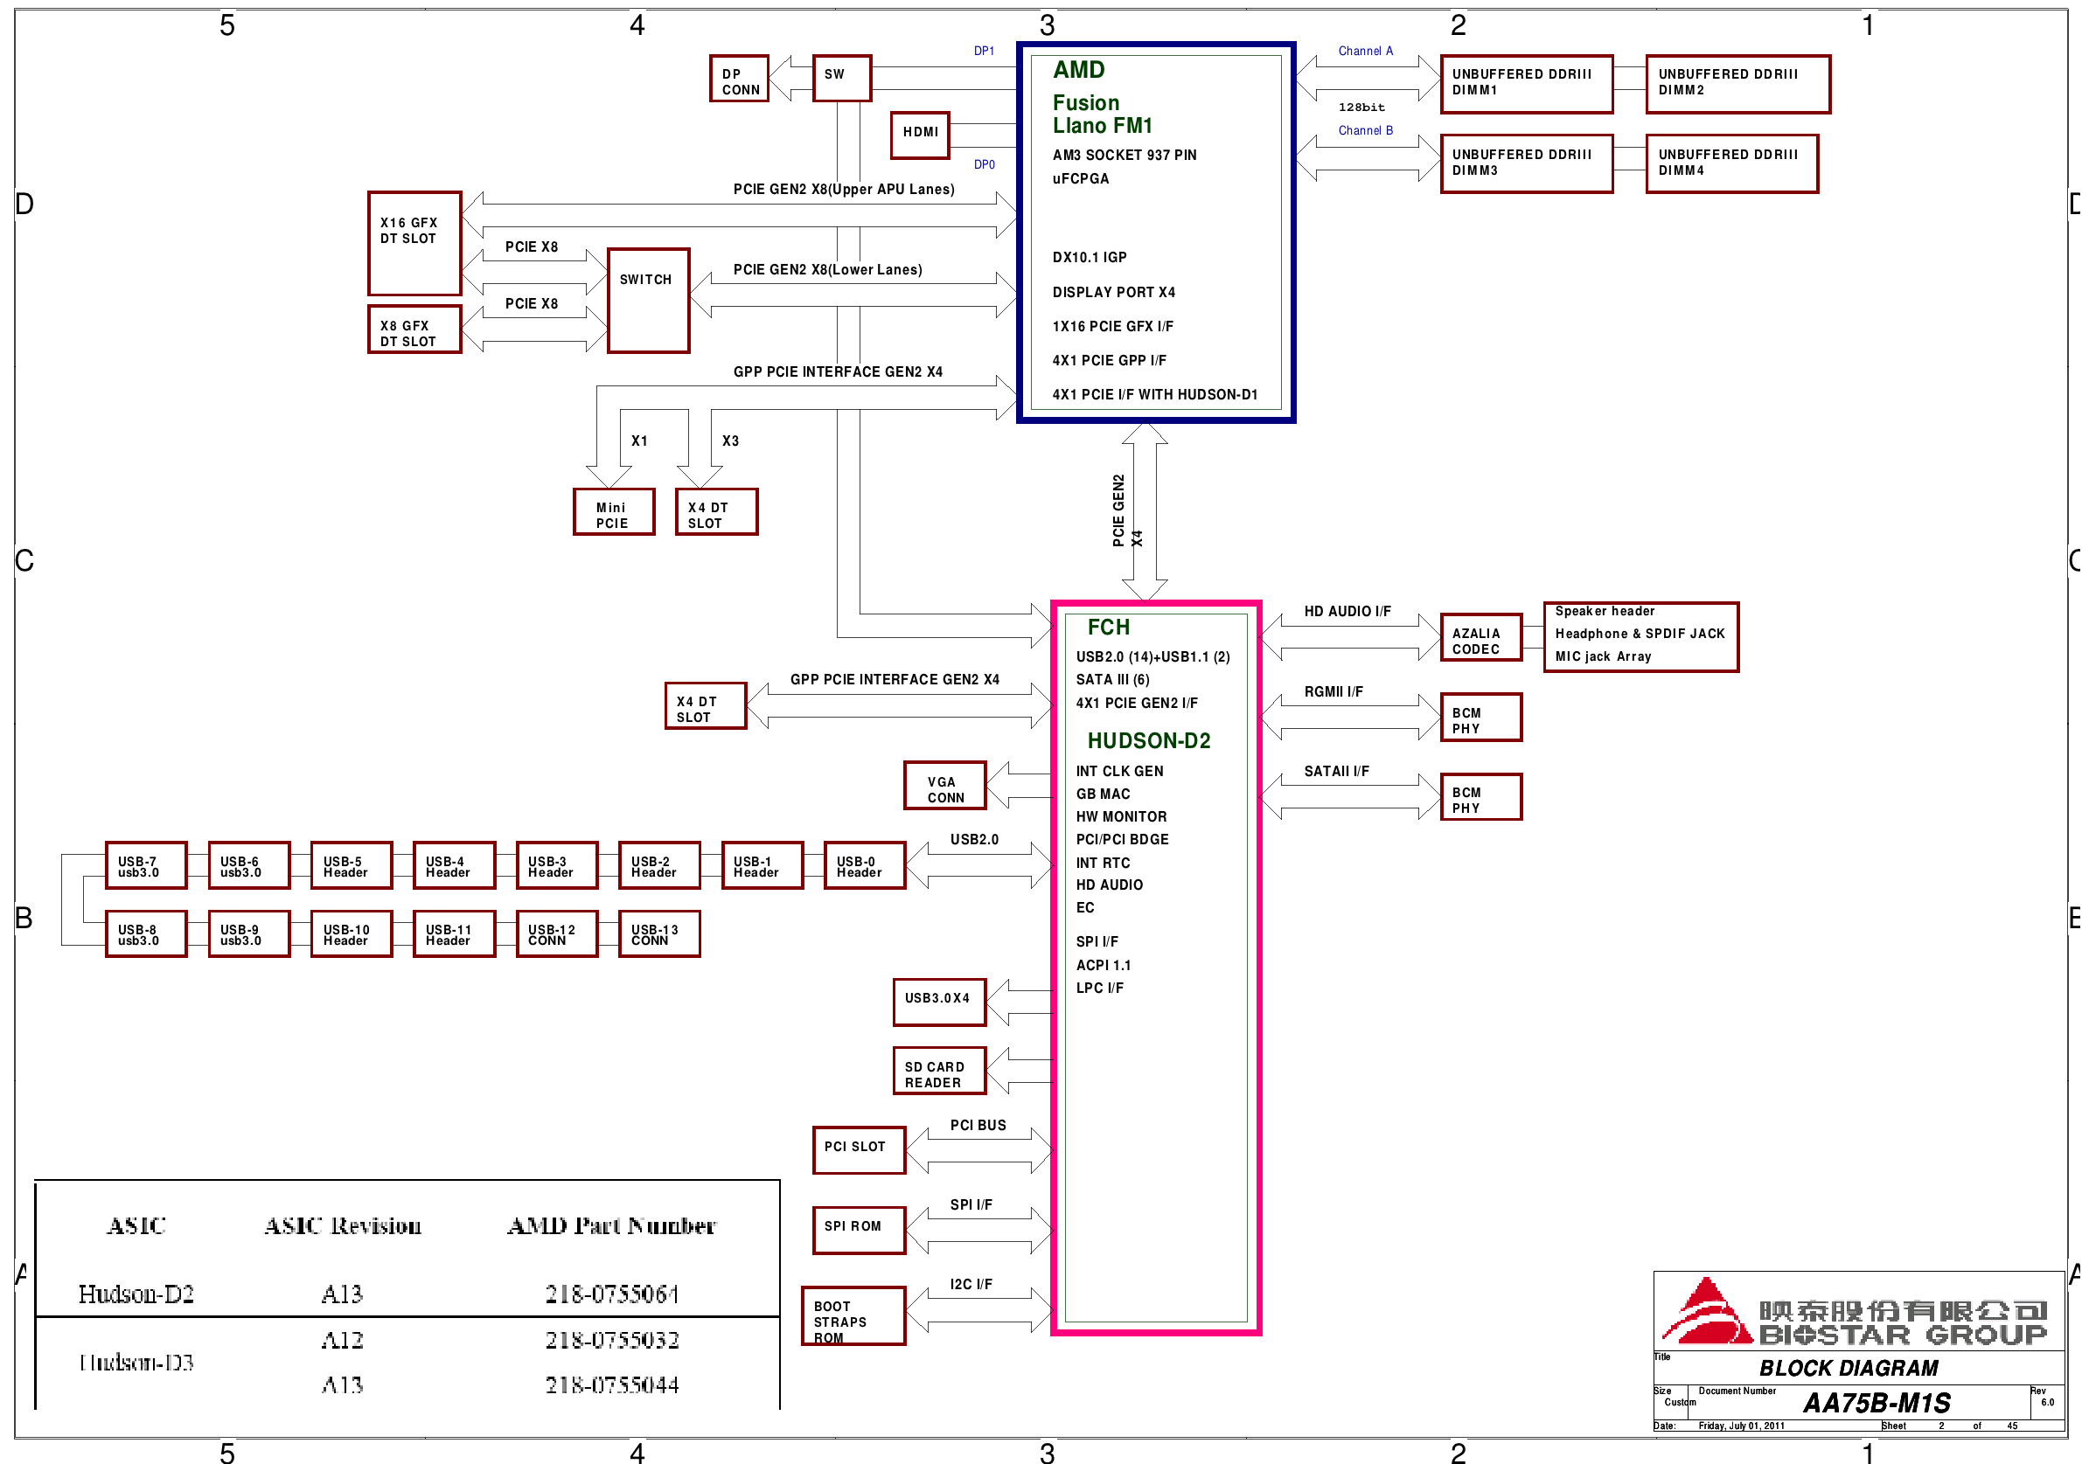The image size is (2082, 1464).
Task: Click the HUDSON-D2 label in FCH
Action: (1149, 740)
